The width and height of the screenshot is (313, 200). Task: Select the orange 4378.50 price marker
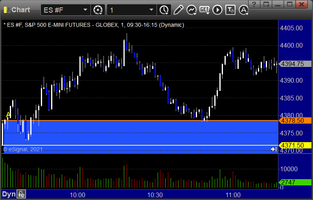(x=295, y=121)
